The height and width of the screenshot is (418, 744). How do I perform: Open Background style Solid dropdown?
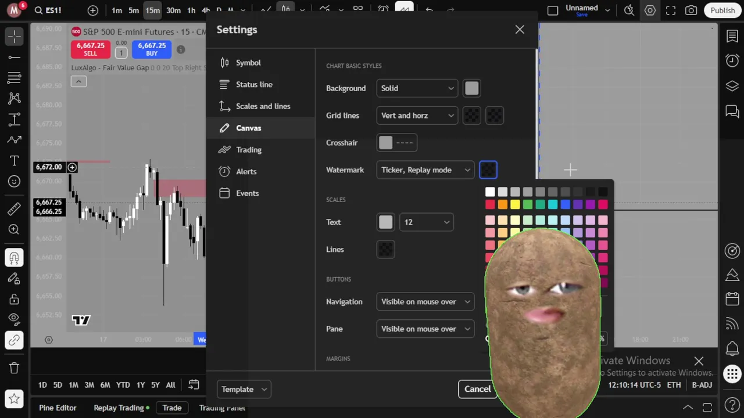point(417,88)
